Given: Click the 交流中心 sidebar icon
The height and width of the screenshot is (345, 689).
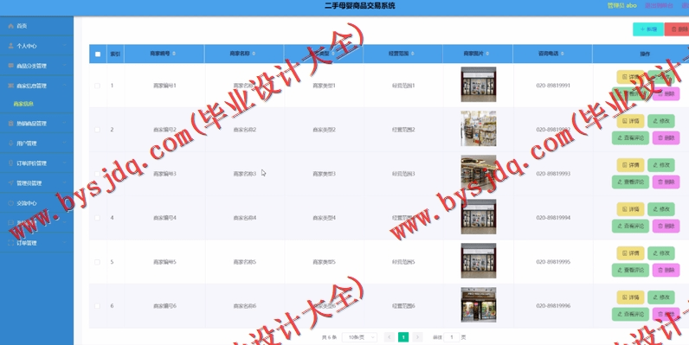Looking at the screenshot, I should click(x=11, y=203).
